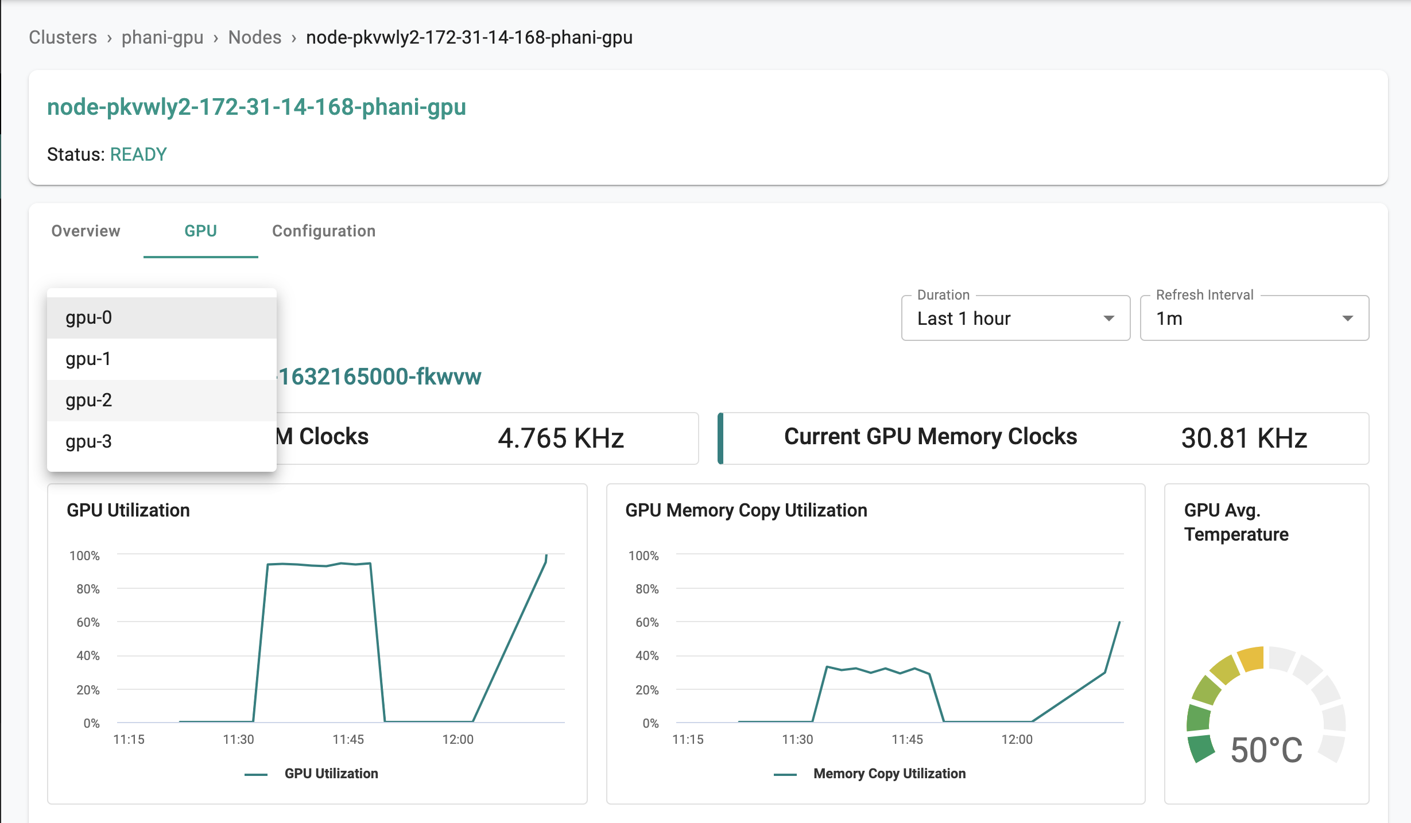Click the GPU Memory Copy Utilization title
1411x823 pixels.
pyautogui.click(x=746, y=510)
